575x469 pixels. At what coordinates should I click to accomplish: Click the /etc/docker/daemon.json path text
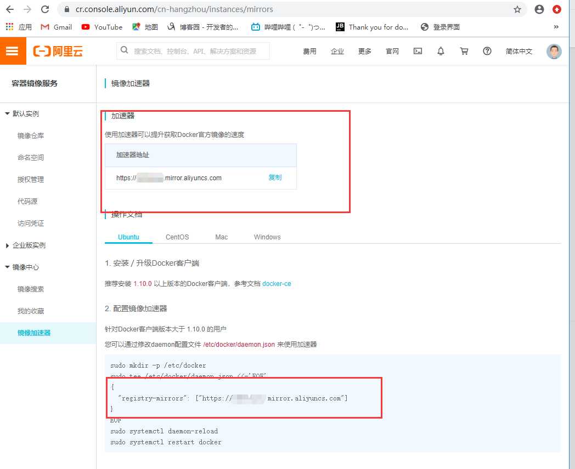pos(239,345)
